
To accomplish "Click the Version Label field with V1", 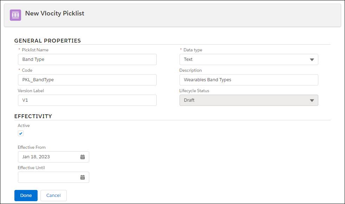I will tap(87, 100).
